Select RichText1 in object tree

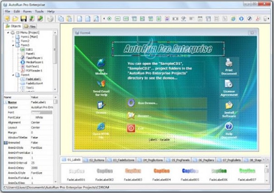tap(32, 67)
